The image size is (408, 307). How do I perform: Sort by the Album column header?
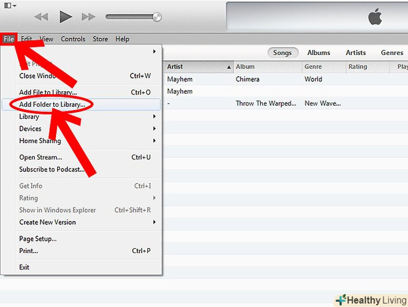click(x=268, y=67)
